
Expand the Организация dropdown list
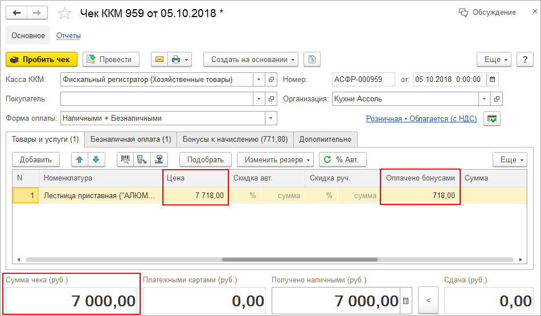[x=484, y=99]
